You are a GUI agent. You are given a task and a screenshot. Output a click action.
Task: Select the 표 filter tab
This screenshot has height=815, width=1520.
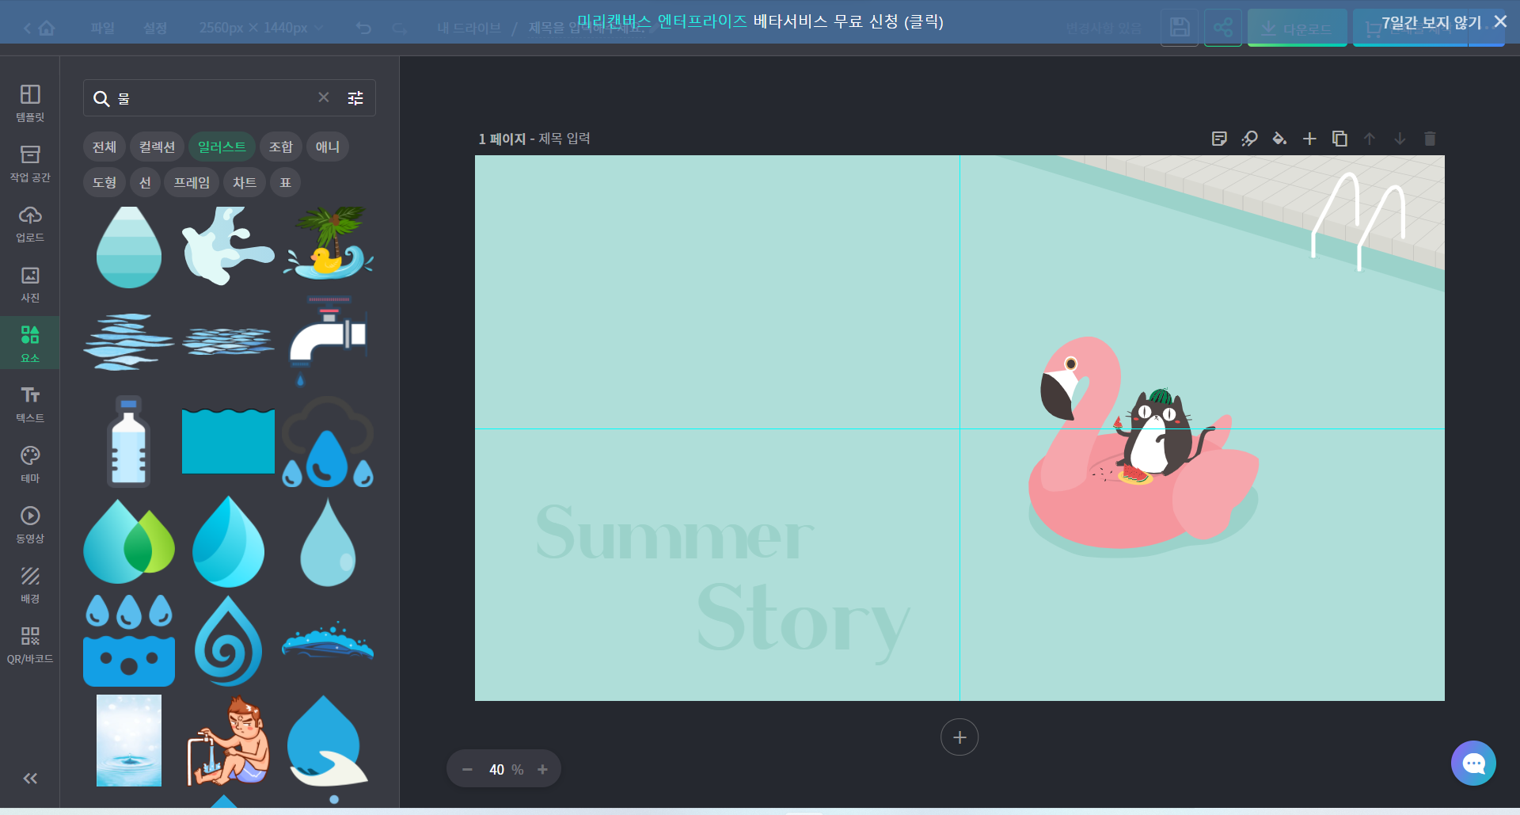[x=285, y=182]
